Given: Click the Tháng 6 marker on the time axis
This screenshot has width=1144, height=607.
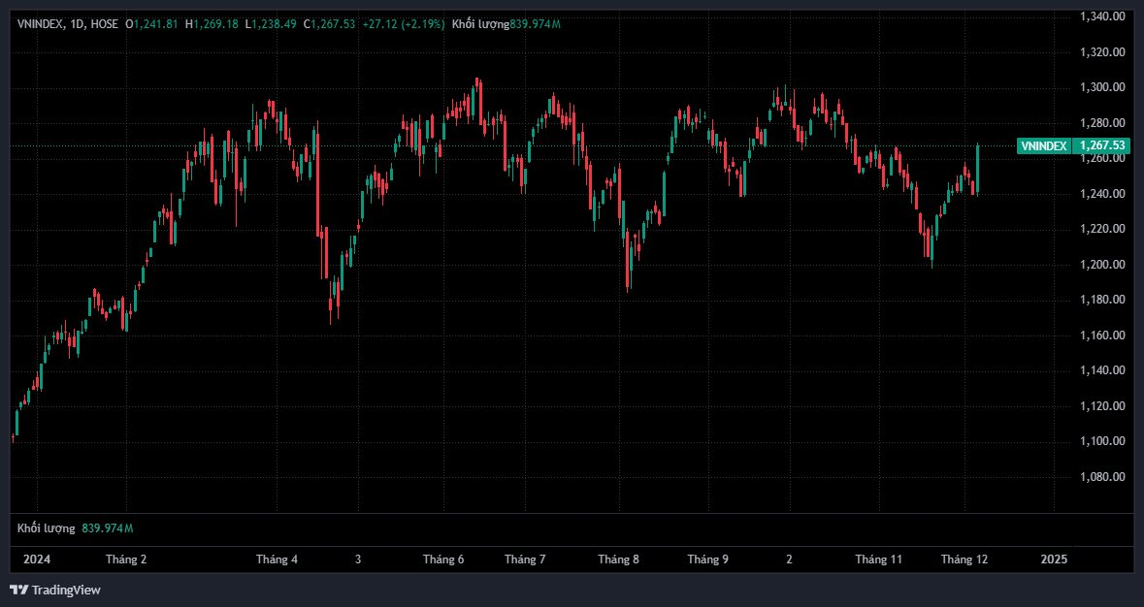Looking at the screenshot, I should point(443,559).
